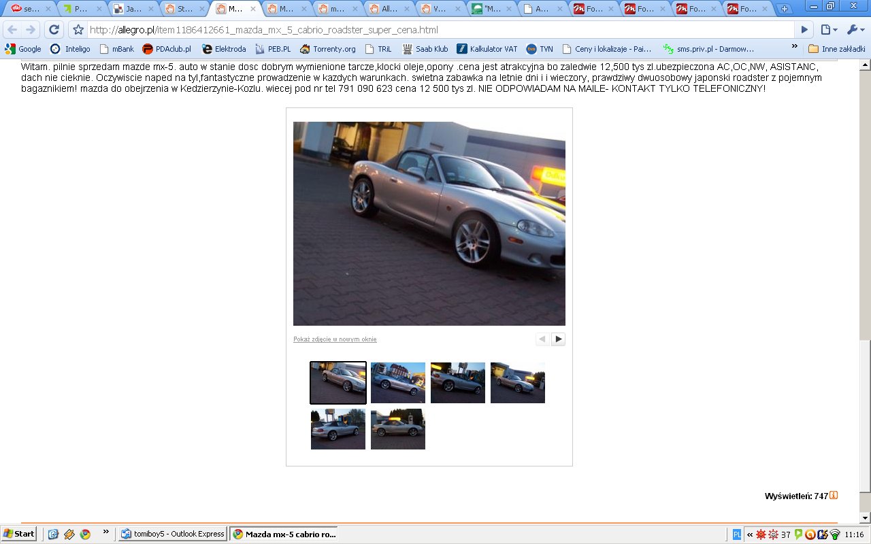This screenshot has height=544, width=871.
Task: Close the active Mazda tab
Action: (253, 10)
